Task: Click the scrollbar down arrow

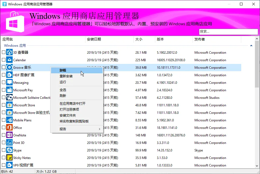Action: click(257, 166)
